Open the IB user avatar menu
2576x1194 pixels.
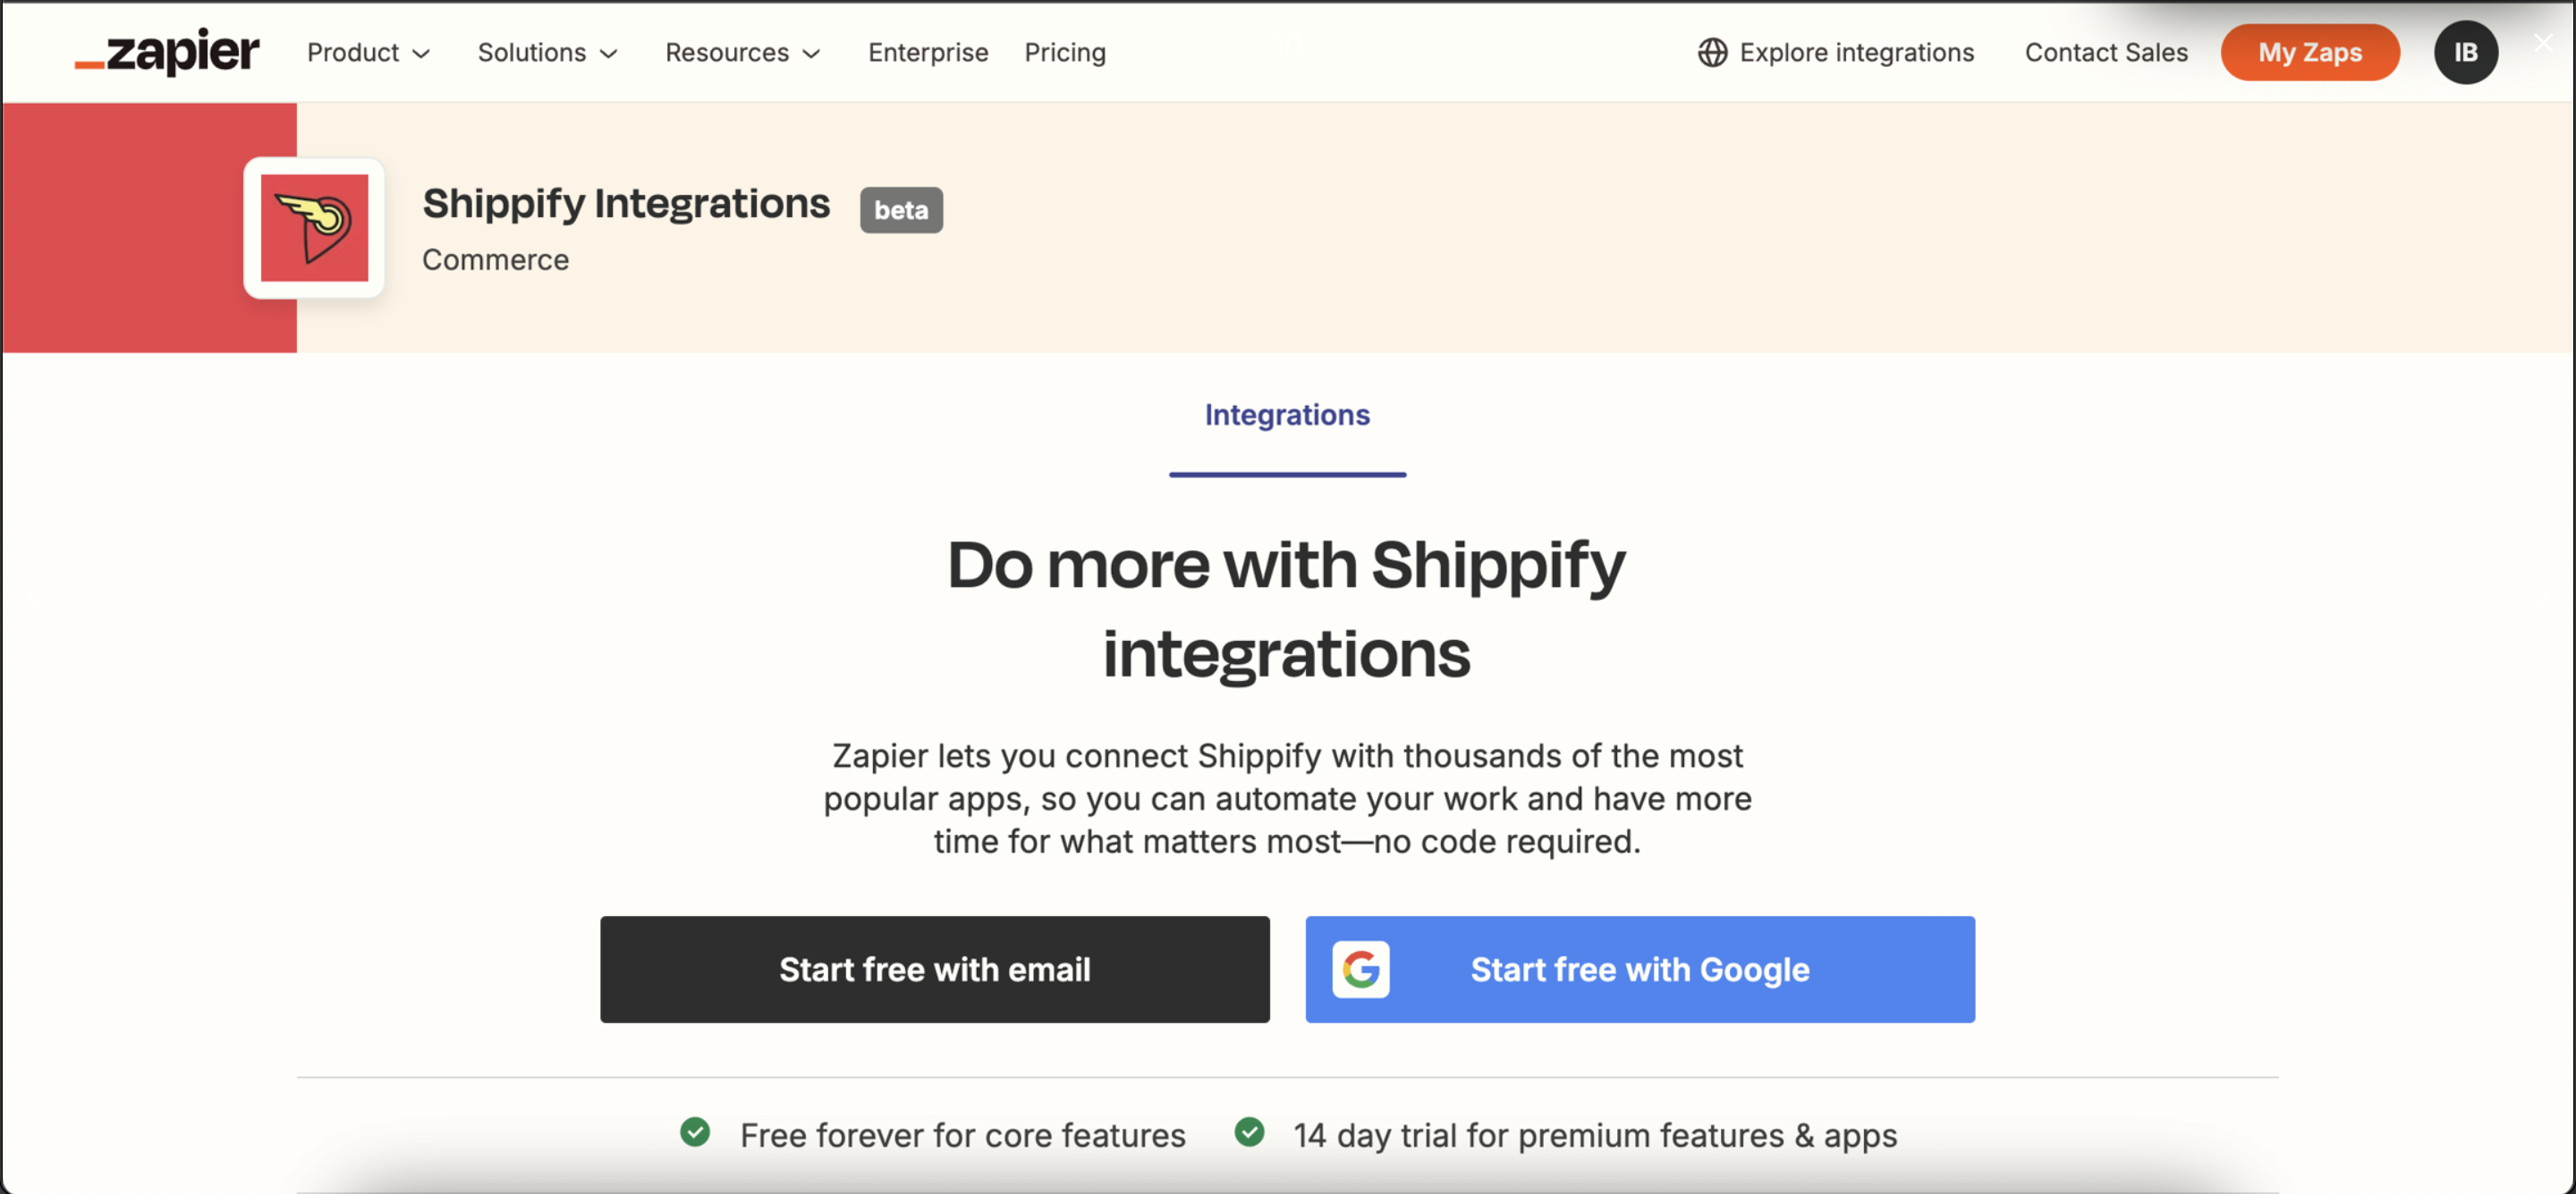(2465, 52)
